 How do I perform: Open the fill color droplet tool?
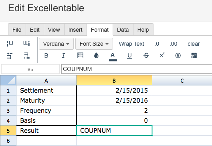(96, 55)
